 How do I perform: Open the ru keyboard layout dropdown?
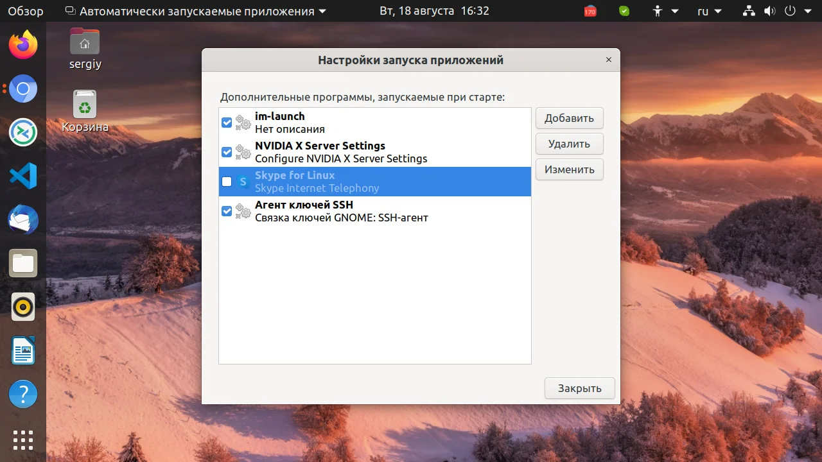pos(710,11)
